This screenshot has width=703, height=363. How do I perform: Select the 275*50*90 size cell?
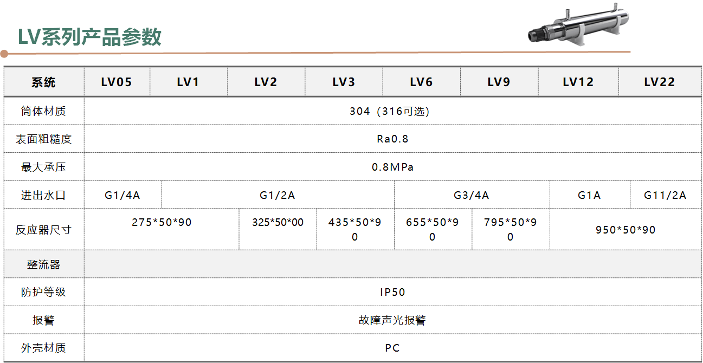point(162,223)
